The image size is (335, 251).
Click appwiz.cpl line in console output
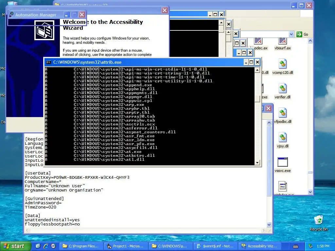pyautogui.click(x=113, y=101)
